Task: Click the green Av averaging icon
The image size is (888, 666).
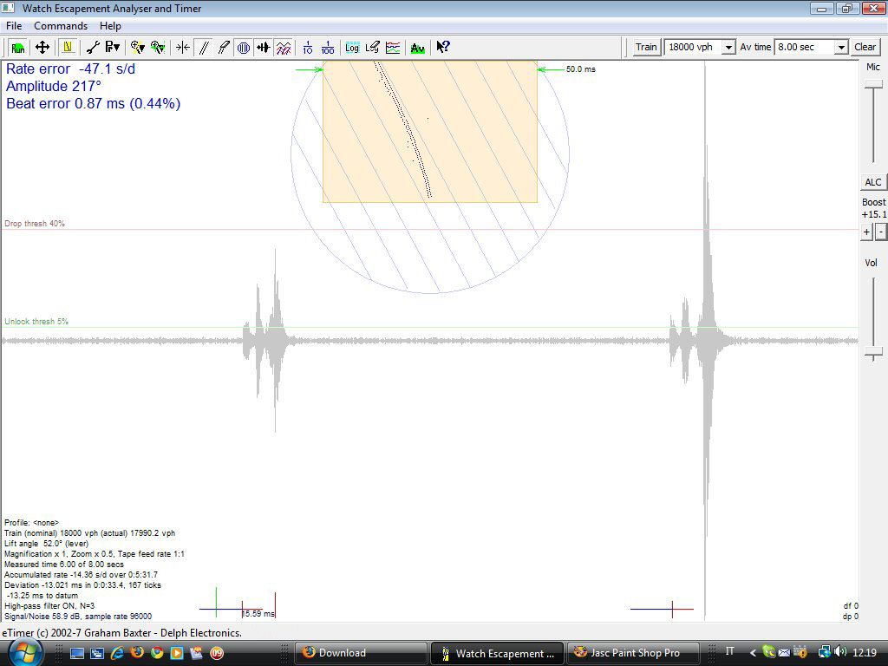Action: tap(418, 48)
